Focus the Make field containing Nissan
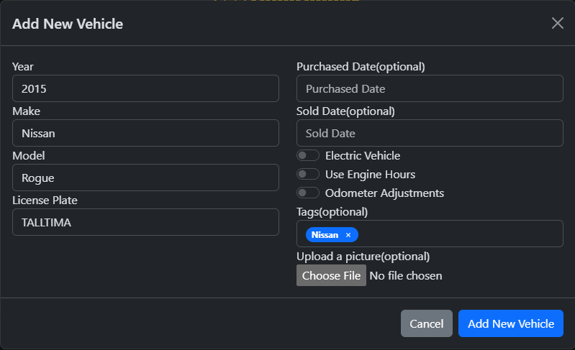 coord(145,133)
